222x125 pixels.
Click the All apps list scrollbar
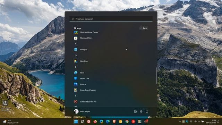click(156, 75)
